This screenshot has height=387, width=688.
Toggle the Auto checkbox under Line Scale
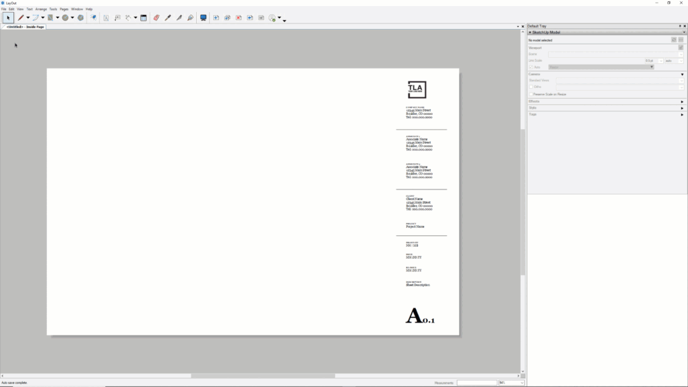[x=531, y=67]
